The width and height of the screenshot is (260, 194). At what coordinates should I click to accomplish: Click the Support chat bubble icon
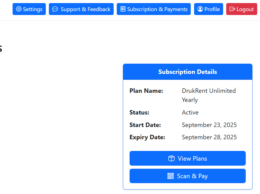[x=55, y=9]
